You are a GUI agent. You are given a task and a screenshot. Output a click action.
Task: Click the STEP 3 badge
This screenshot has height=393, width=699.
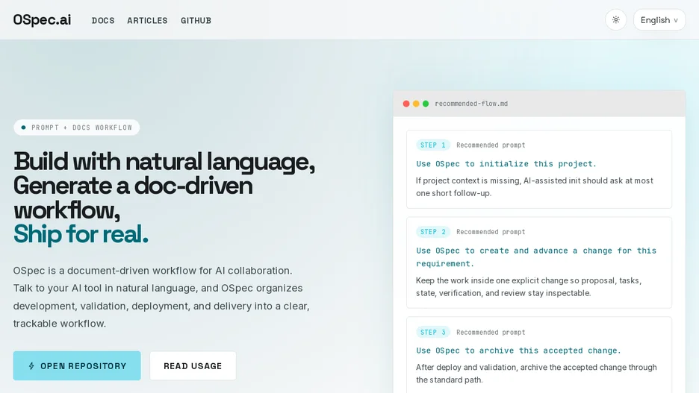(x=433, y=332)
